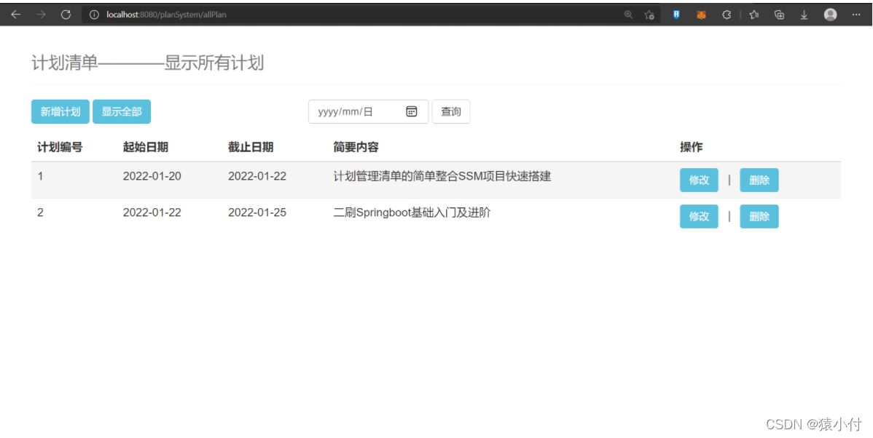
Task: Click 删除 for plan number 1
Action: tap(759, 180)
